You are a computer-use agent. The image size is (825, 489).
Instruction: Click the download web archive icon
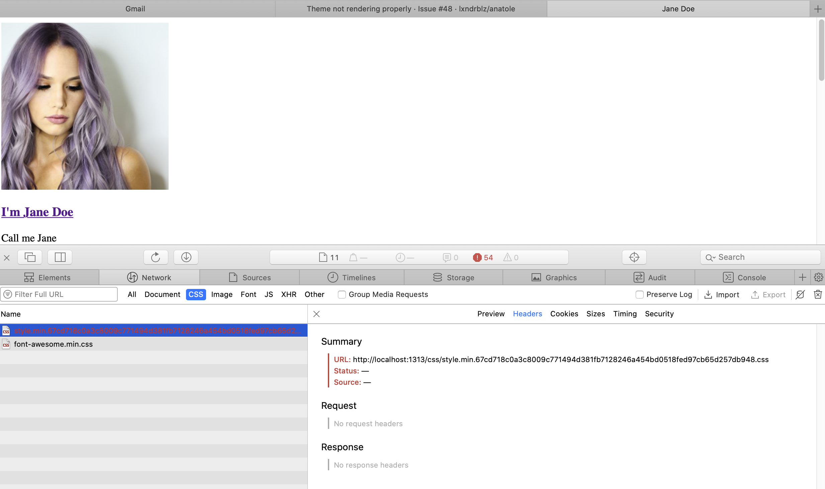click(186, 257)
